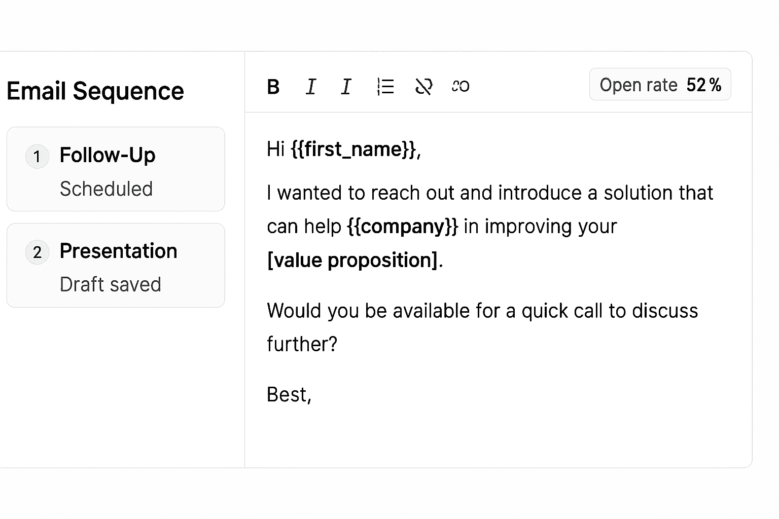Open the Follow-Up email step
The image size is (779, 519).
[x=108, y=155]
